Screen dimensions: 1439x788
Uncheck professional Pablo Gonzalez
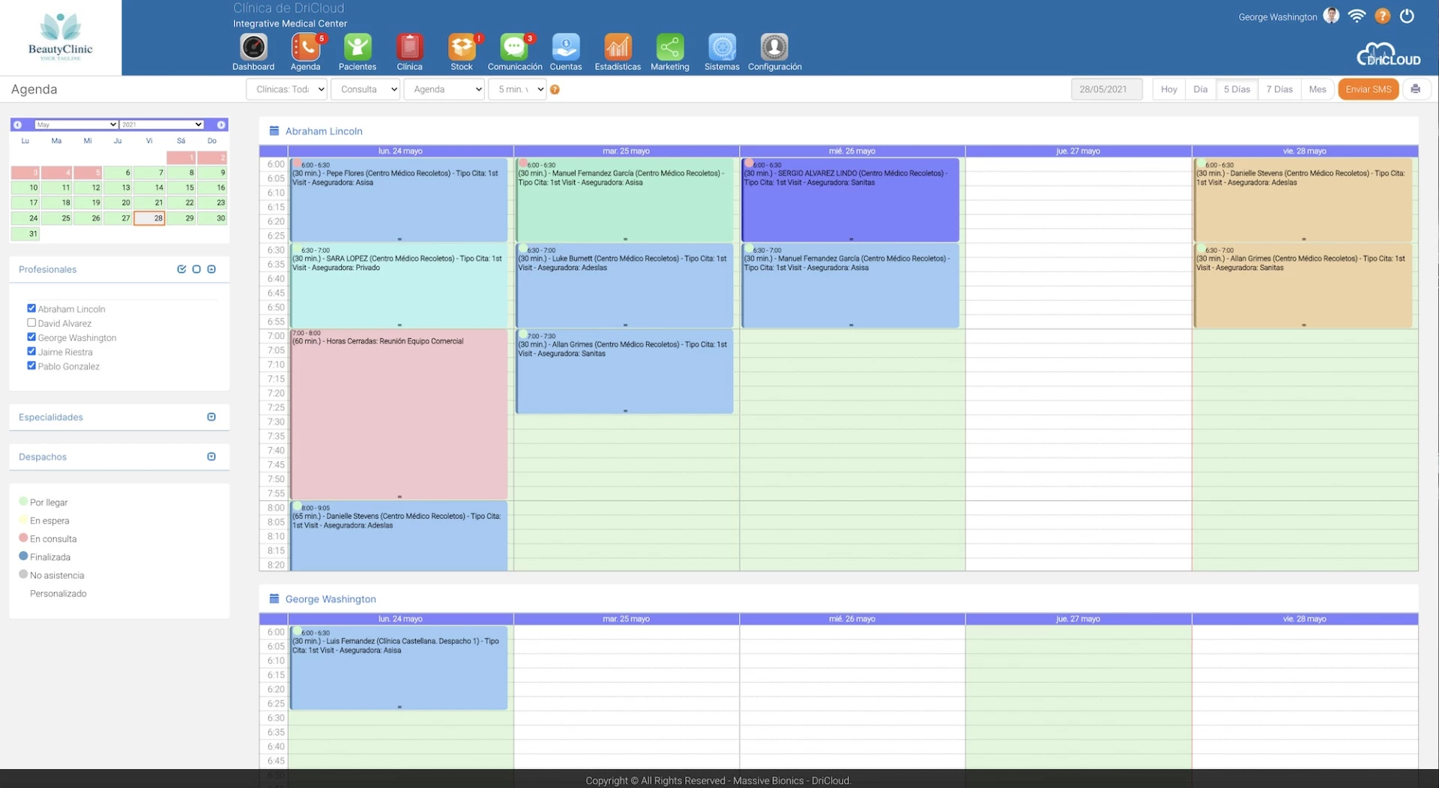click(x=31, y=366)
